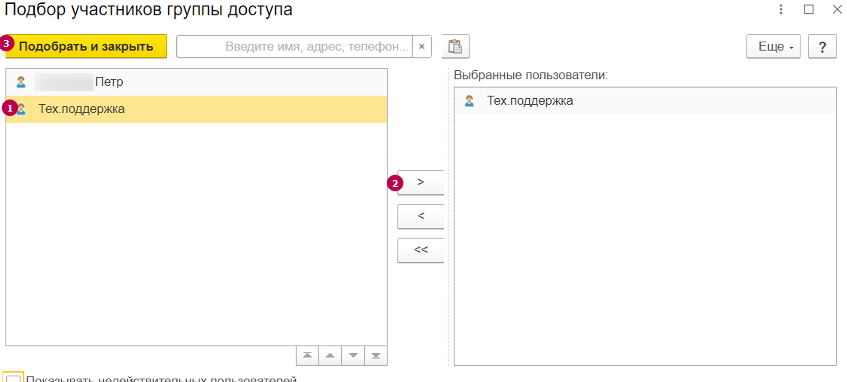Select Тех.поддержка in the left user list

coord(82,109)
